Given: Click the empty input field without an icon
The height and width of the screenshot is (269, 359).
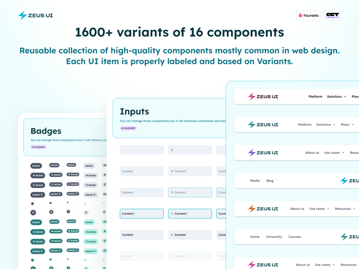Looking at the screenshot, I should (141, 150).
